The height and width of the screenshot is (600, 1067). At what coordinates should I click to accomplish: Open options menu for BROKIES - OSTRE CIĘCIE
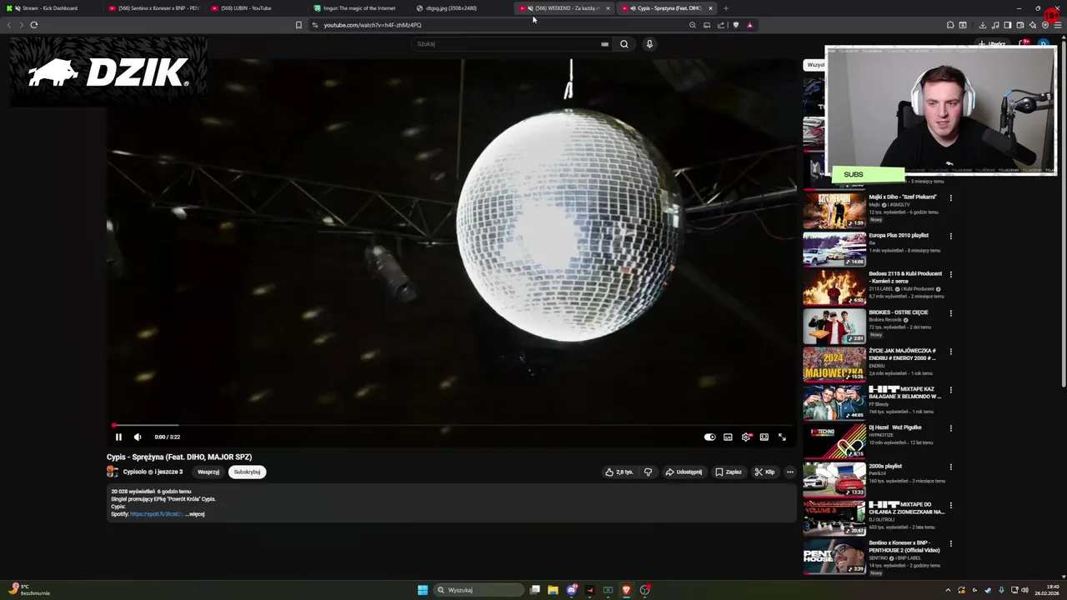pyautogui.click(x=950, y=312)
